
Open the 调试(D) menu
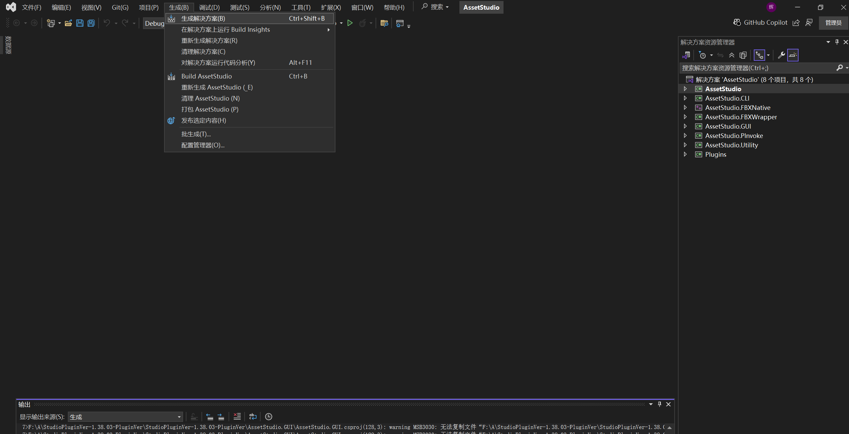pos(209,7)
